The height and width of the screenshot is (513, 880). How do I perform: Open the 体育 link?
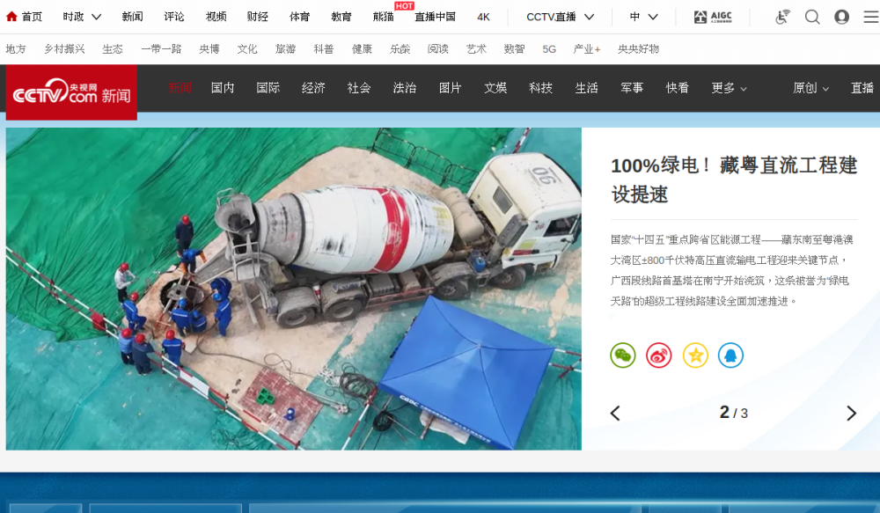300,17
